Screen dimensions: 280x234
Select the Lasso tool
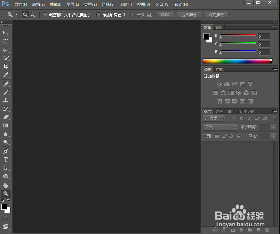coord(6,49)
